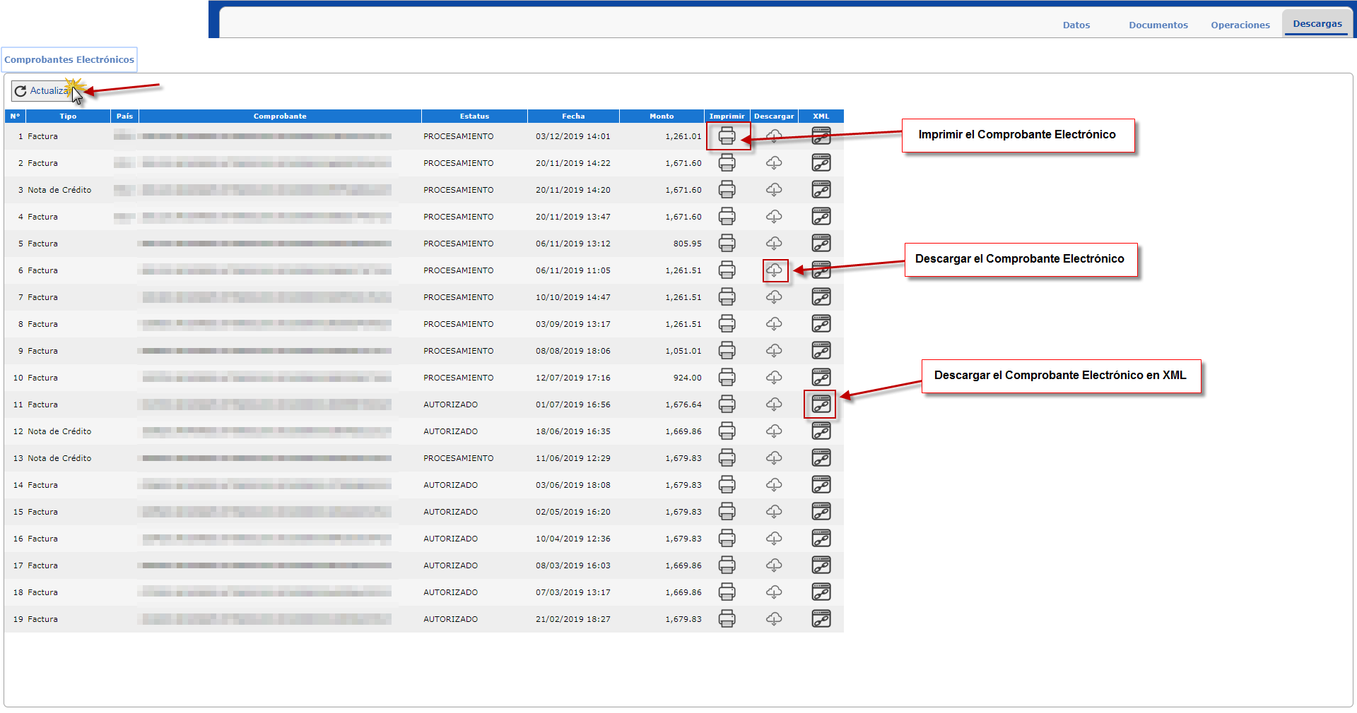Print the Nota de Crédito in row 3
This screenshot has width=1357, height=713.
click(x=727, y=190)
